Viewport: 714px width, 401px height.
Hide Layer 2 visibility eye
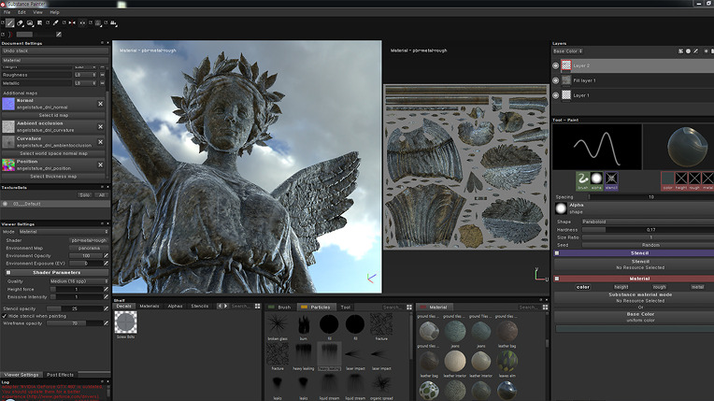coord(555,65)
